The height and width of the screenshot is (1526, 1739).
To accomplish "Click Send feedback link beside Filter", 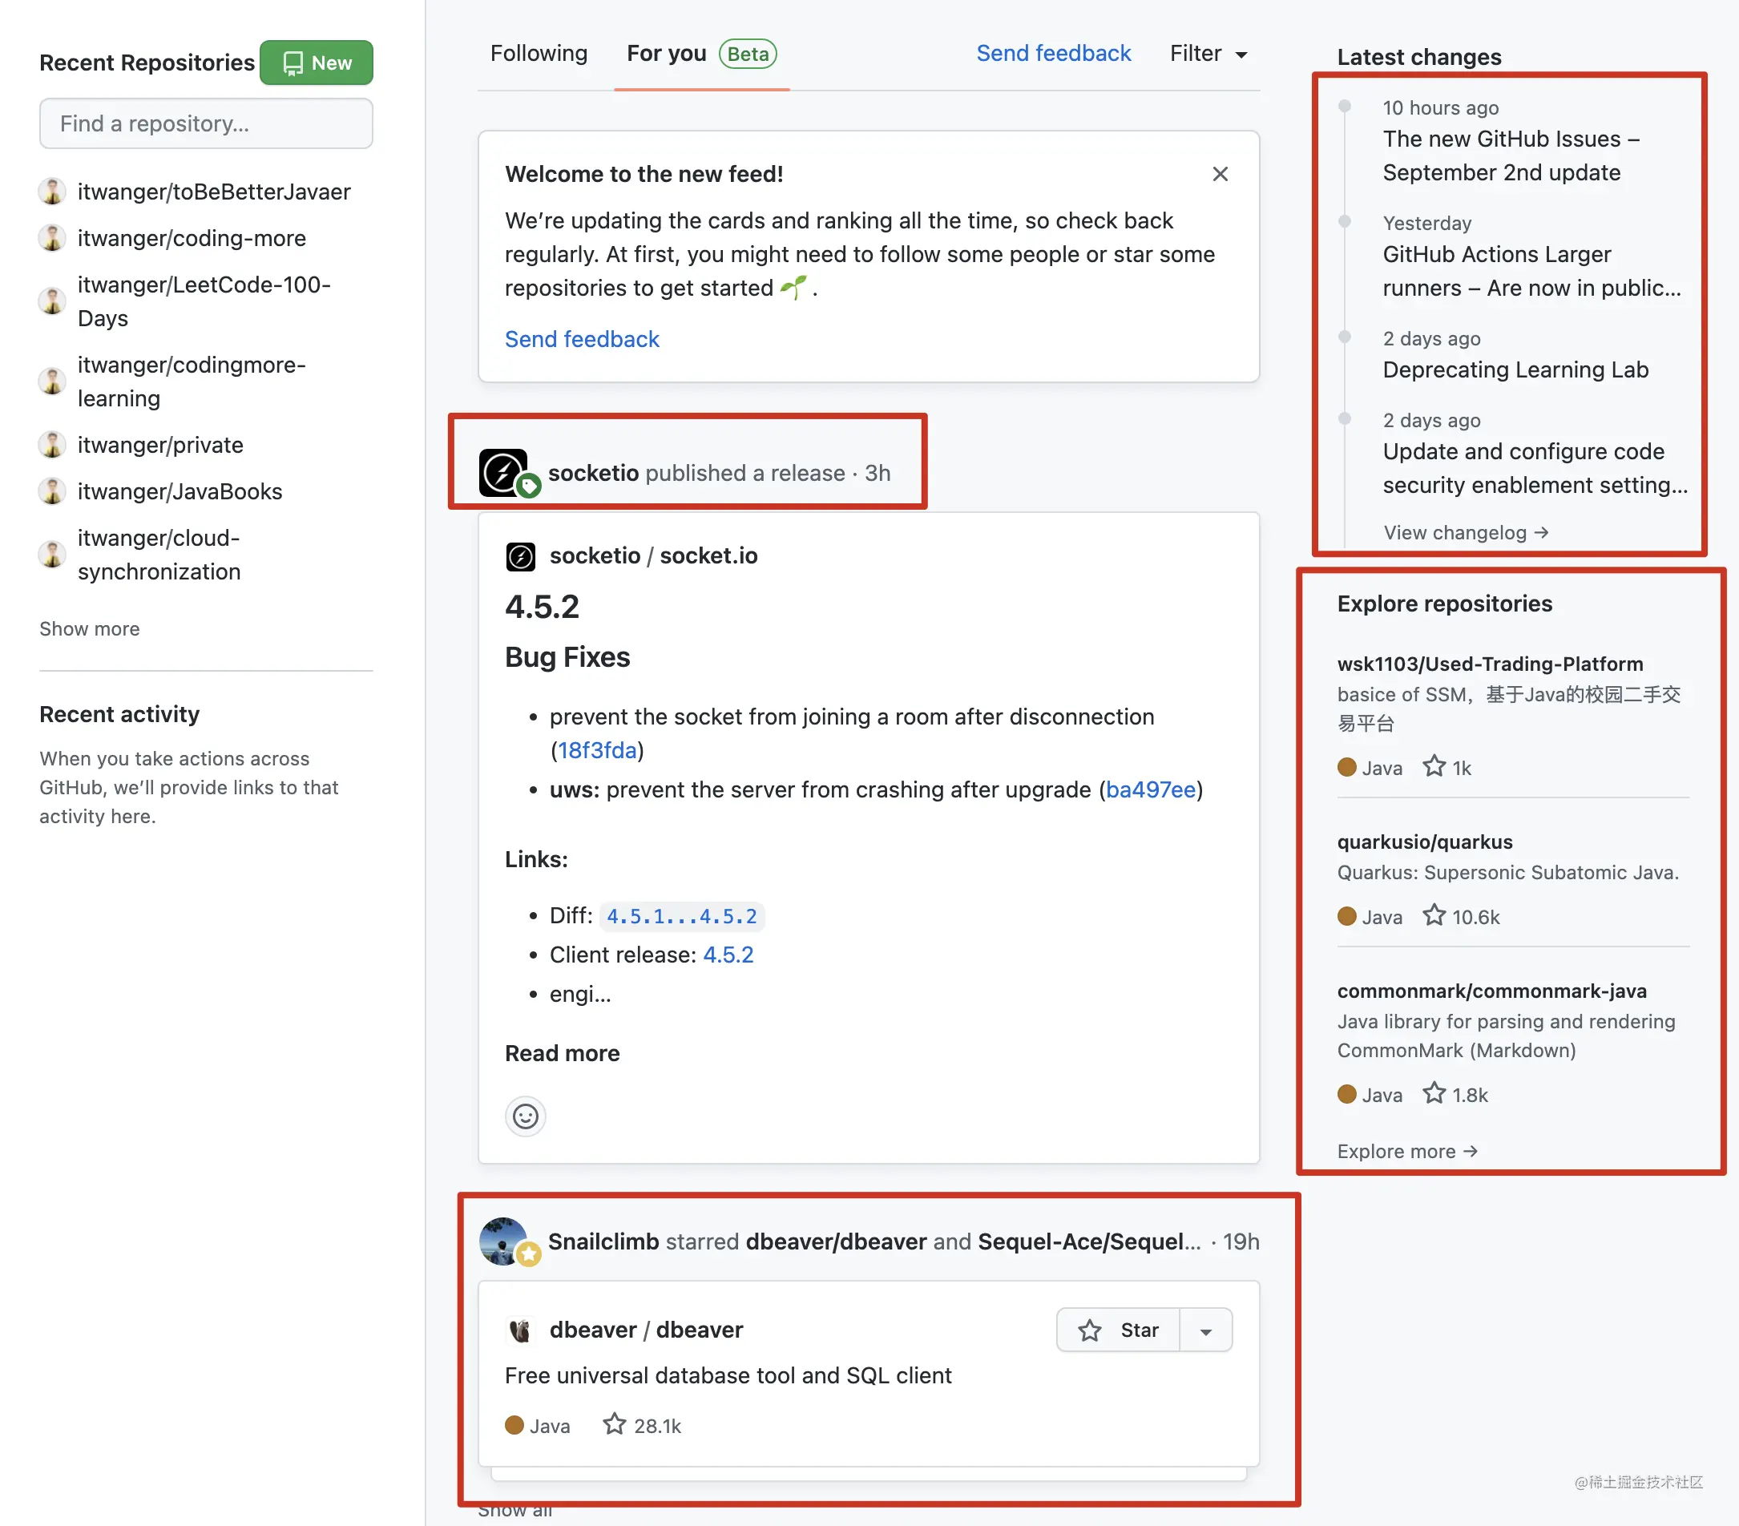I will point(1053,54).
